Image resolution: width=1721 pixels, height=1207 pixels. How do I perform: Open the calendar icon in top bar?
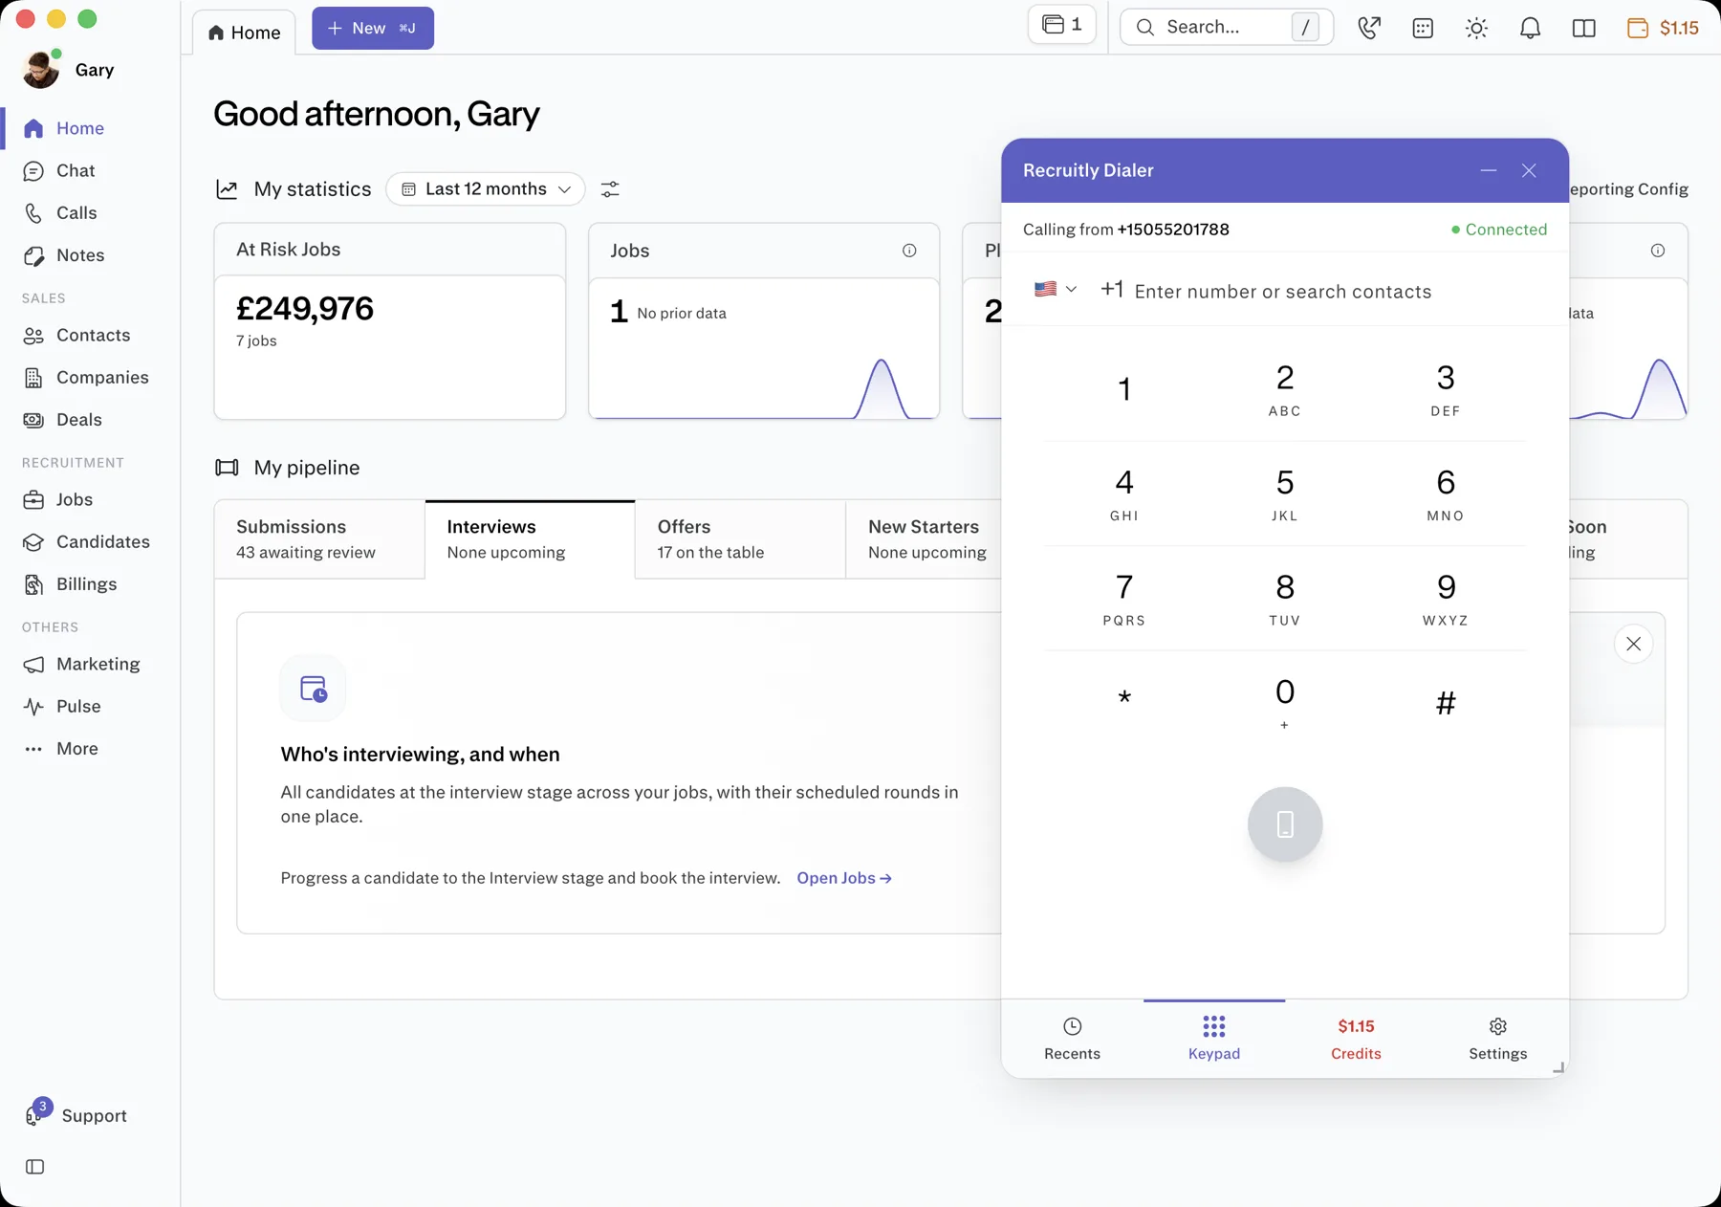1423,28
